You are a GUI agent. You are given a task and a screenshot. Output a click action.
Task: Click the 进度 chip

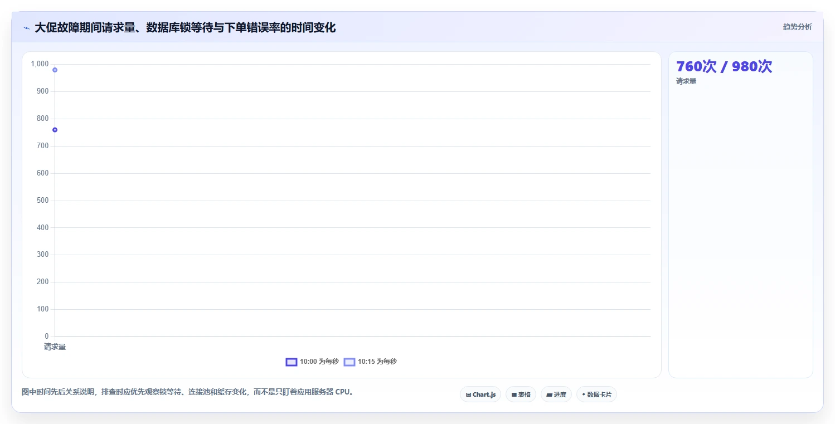tap(556, 394)
